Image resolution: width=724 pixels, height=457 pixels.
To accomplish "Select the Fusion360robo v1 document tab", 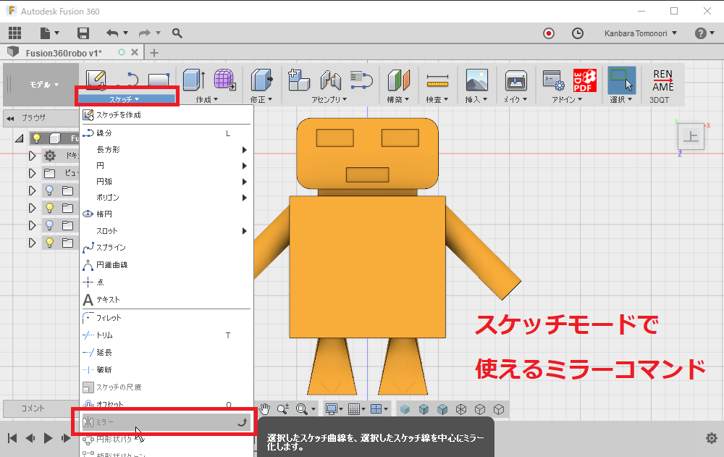I will (63, 53).
